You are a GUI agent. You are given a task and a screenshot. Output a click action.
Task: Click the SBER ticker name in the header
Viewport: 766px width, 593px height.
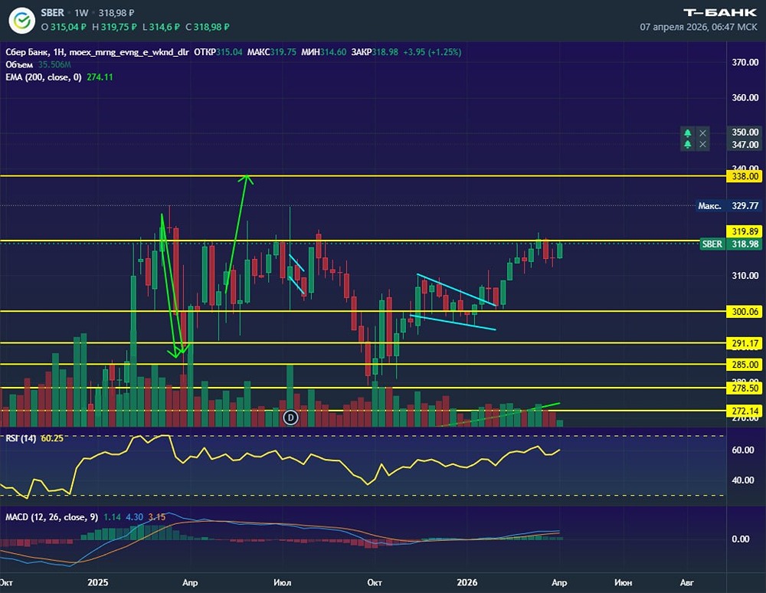click(x=52, y=13)
